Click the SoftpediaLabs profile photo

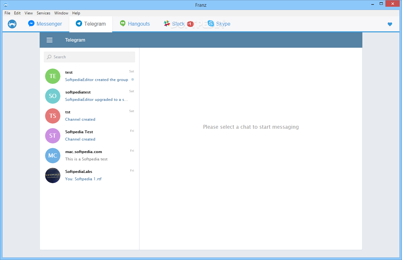[x=53, y=175]
